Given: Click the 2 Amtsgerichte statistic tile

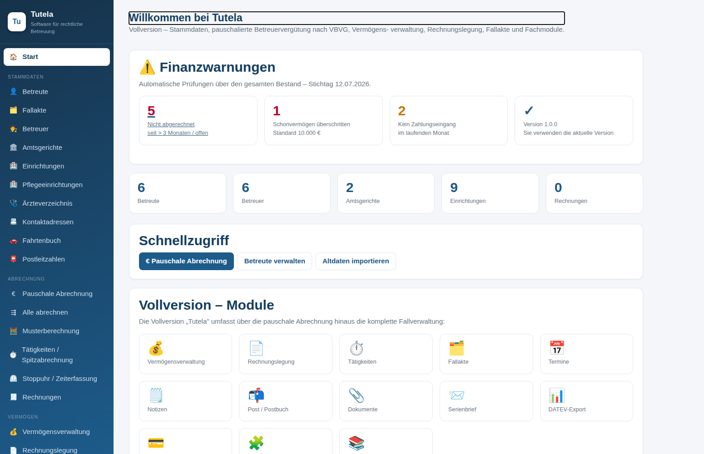Looking at the screenshot, I should point(386,193).
